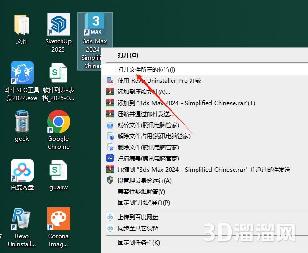Choose 兼容性疑难解答(Y) entry
Viewport: 308px width, 253px height.
tap(205, 191)
